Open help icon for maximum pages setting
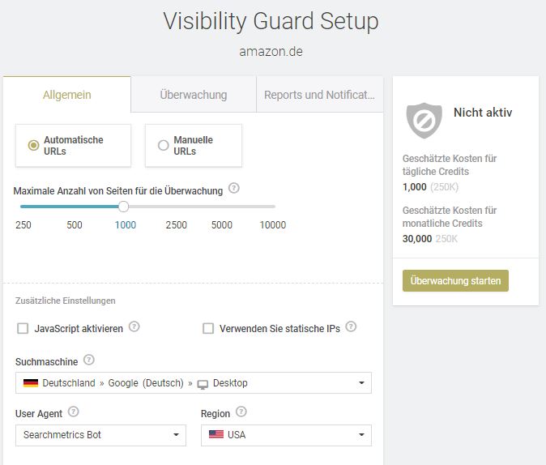Screen dimensions: 546x465 coord(233,189)
